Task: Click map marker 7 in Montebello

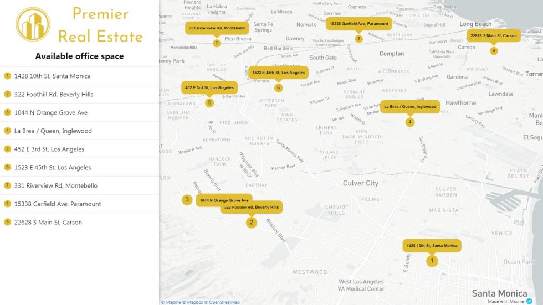Action: pos(217,43)
